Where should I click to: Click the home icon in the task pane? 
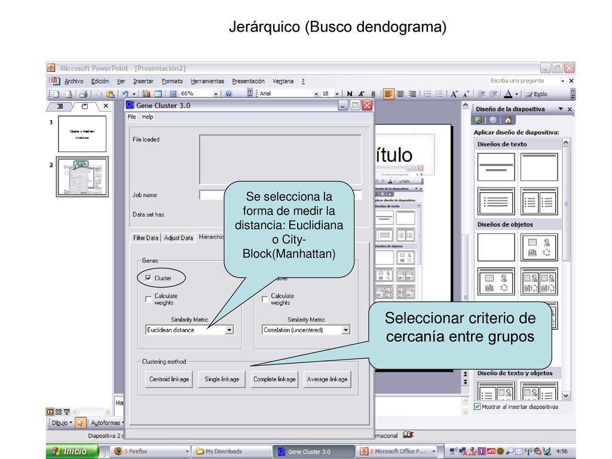click(508, 120)
